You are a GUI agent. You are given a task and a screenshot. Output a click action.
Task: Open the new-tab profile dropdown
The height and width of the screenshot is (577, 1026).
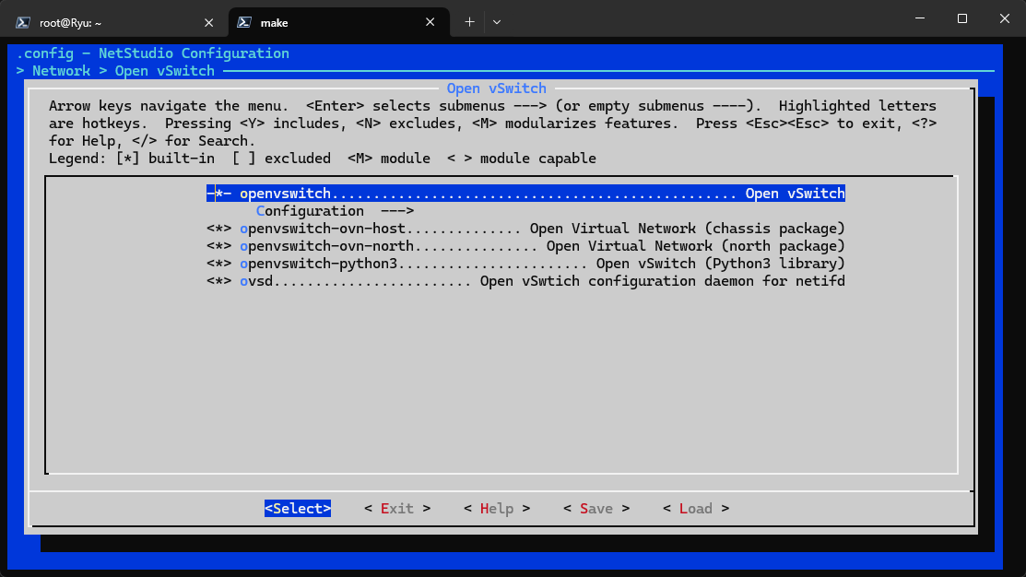(497, 22)
